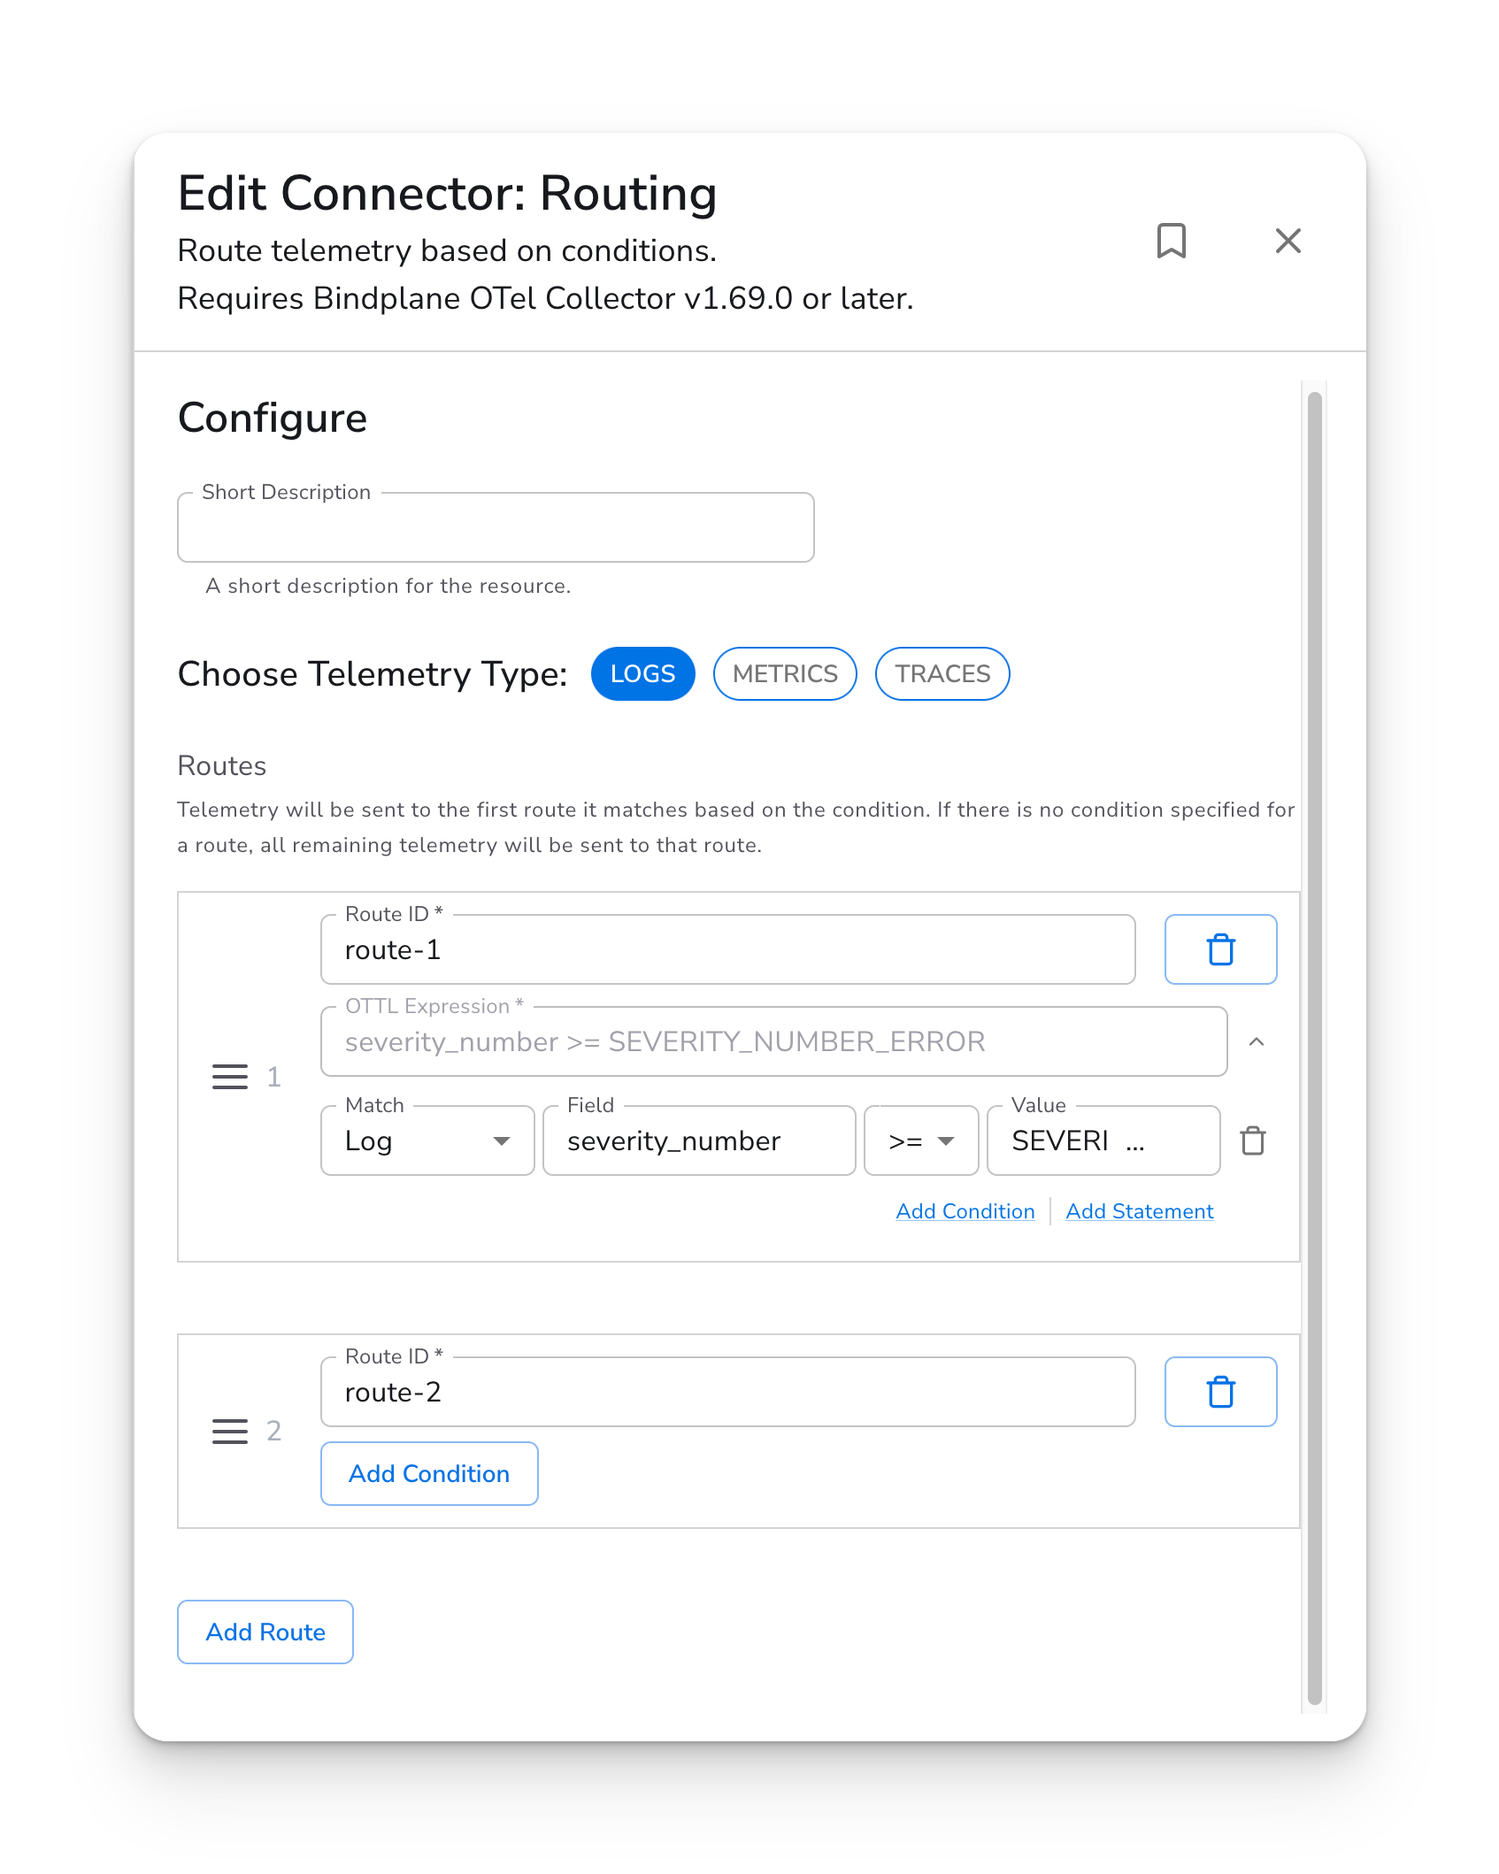Screen dimensions: 1499x1874
Task: Open the >= operator dropdown
Action: (920, 1141)
